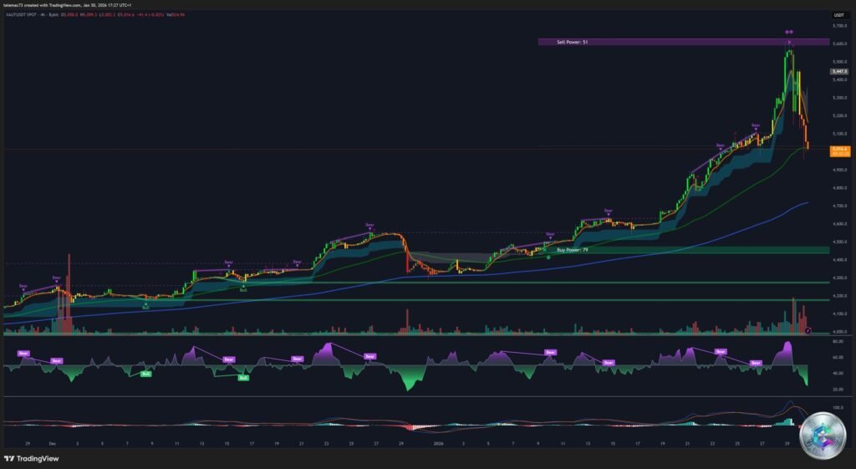Click the leftmost Bear label on price chart

click(x=23, y=287)
